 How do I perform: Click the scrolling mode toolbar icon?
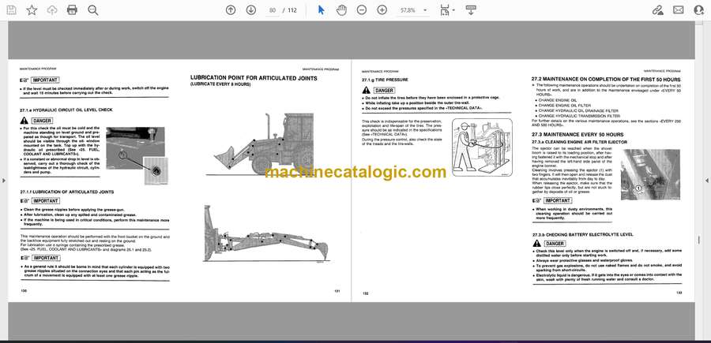(471, 10)
